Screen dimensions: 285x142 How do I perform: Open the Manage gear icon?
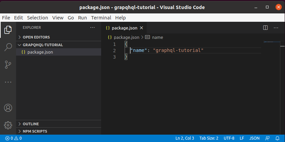(8, 125)
